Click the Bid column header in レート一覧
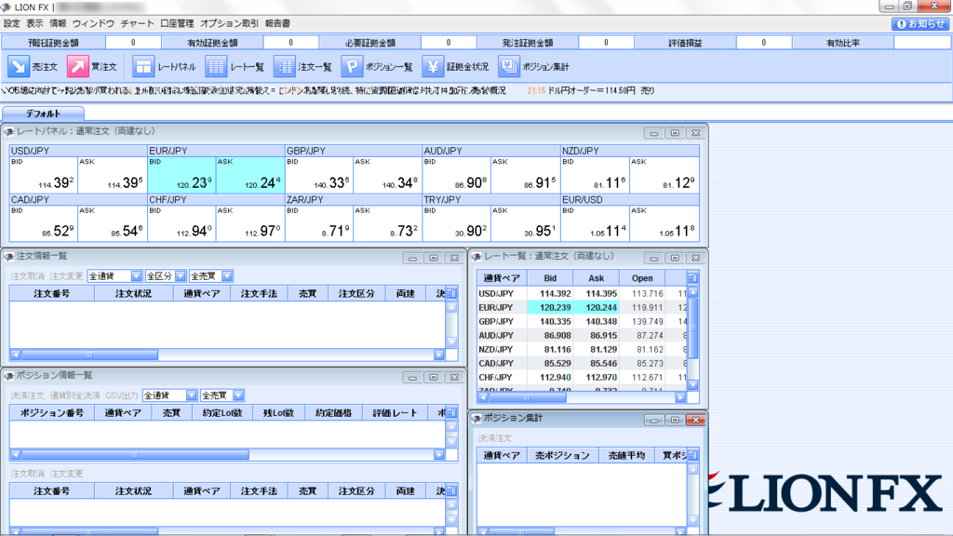 (550, 277)
